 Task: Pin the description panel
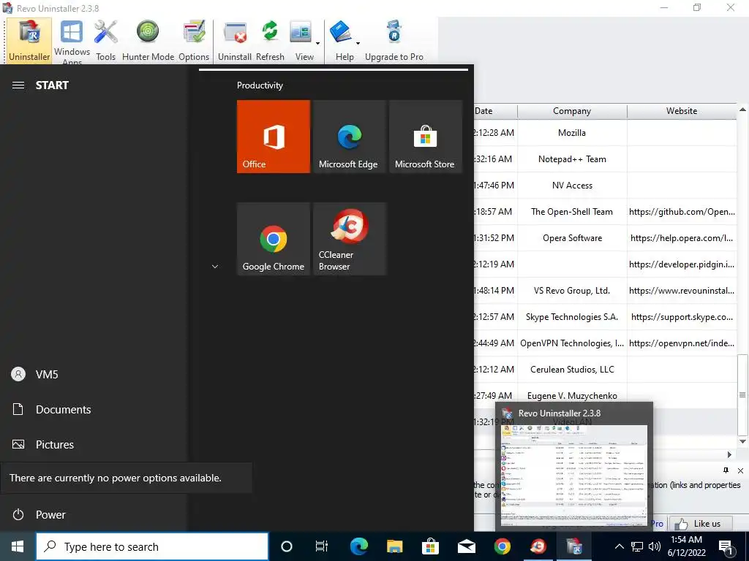(x=726, y=470)
